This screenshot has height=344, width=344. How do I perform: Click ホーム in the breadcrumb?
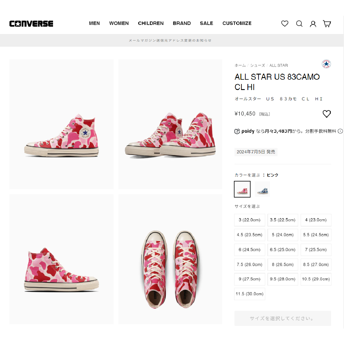point(240,65)
